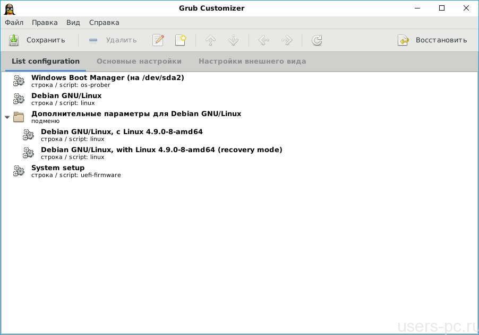Image resolution: width=479 pixels, height=335 pixels.
Task: Click the create new entry icon
Action: tap(181, 40)
